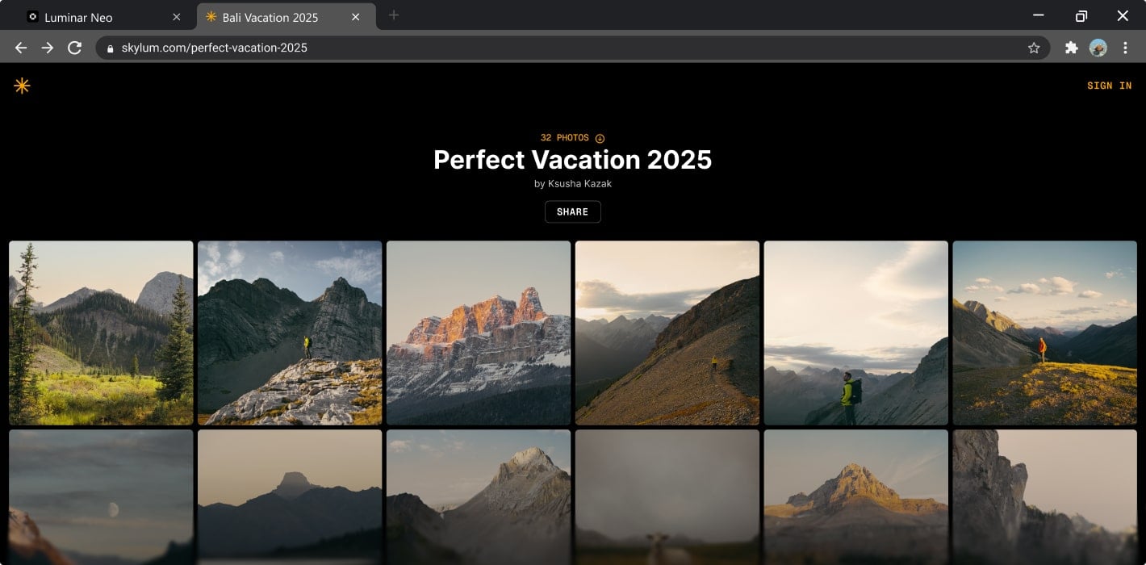Click the SIGN IN link

coord(1109,86)
